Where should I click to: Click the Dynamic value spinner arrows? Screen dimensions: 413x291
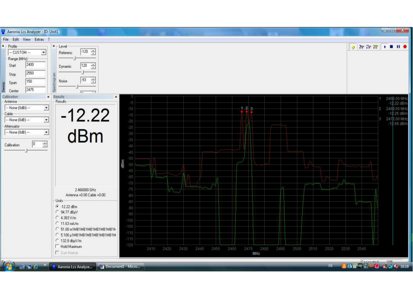pos(93,66)
